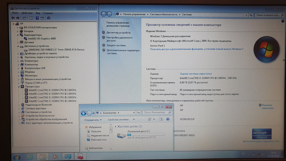Click the Модемы category icon
This screenshot has height=161, width=286.
(x=22, y=72)
